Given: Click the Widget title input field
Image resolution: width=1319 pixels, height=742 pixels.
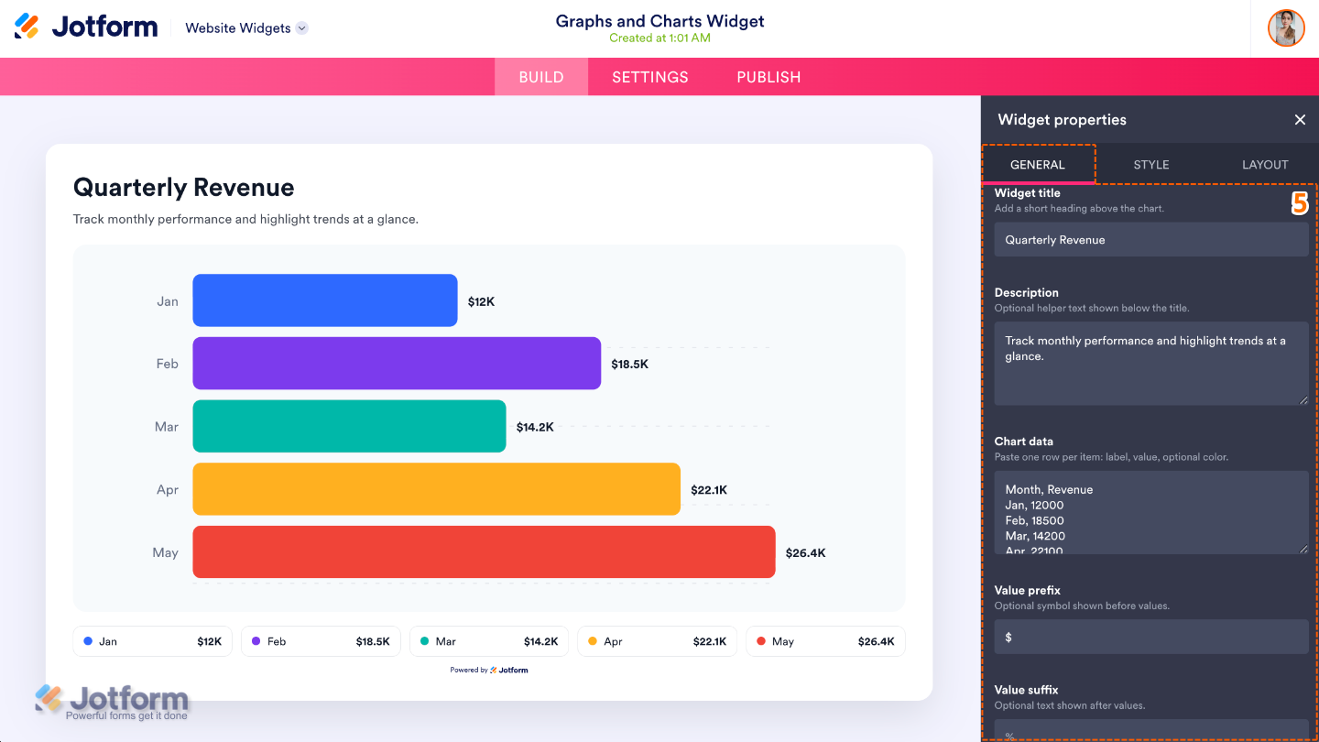Looking at the screenshot, I should [x=1151, y=240].
